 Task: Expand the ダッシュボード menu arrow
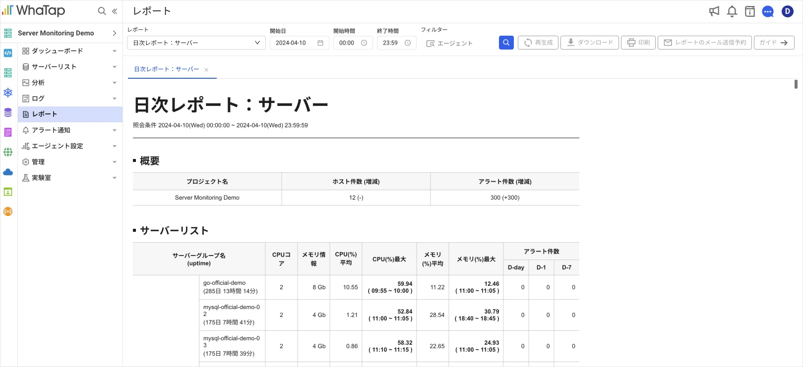115,51
